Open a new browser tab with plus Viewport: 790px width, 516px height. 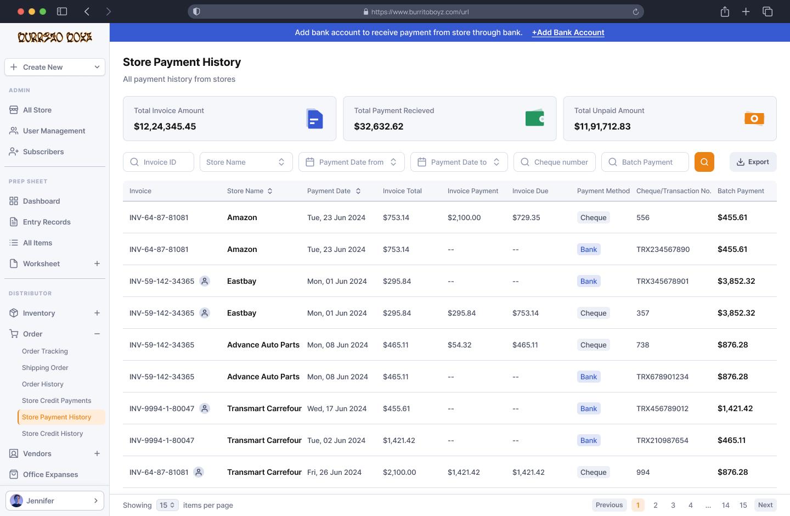click(746, 11)
